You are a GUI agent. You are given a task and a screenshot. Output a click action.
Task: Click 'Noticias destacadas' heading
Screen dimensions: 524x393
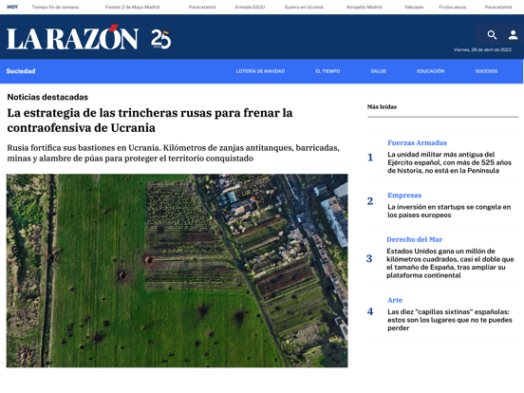47,97
